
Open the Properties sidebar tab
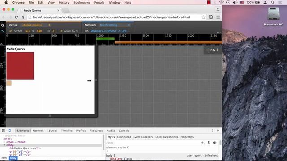pyautogui.click(x=187, y=137)
